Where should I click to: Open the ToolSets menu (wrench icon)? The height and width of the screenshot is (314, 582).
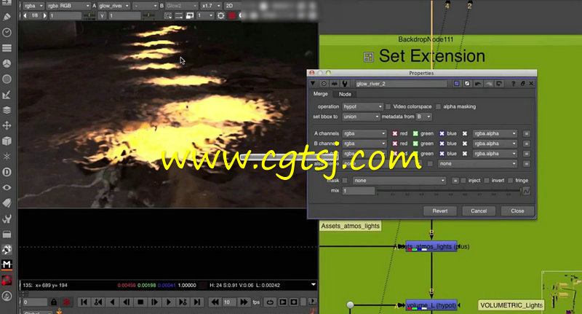point(7,219)
